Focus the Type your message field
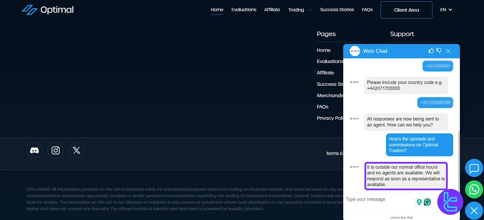 tap(378, 200)
